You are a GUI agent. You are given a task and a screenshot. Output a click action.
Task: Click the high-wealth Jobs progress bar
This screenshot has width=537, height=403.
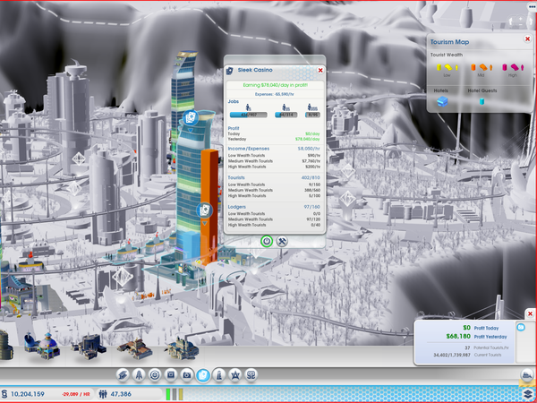[x=312, y=115]
